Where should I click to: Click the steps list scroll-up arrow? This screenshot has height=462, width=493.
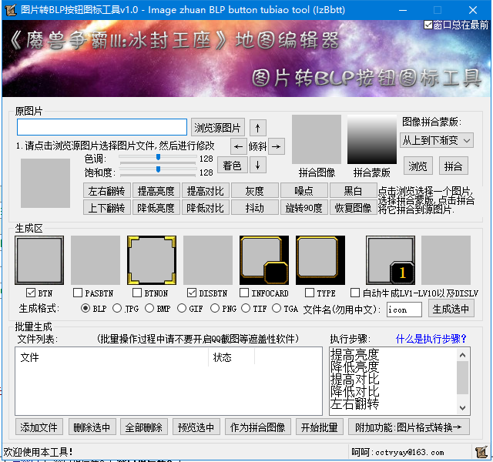tap(462, 355)
